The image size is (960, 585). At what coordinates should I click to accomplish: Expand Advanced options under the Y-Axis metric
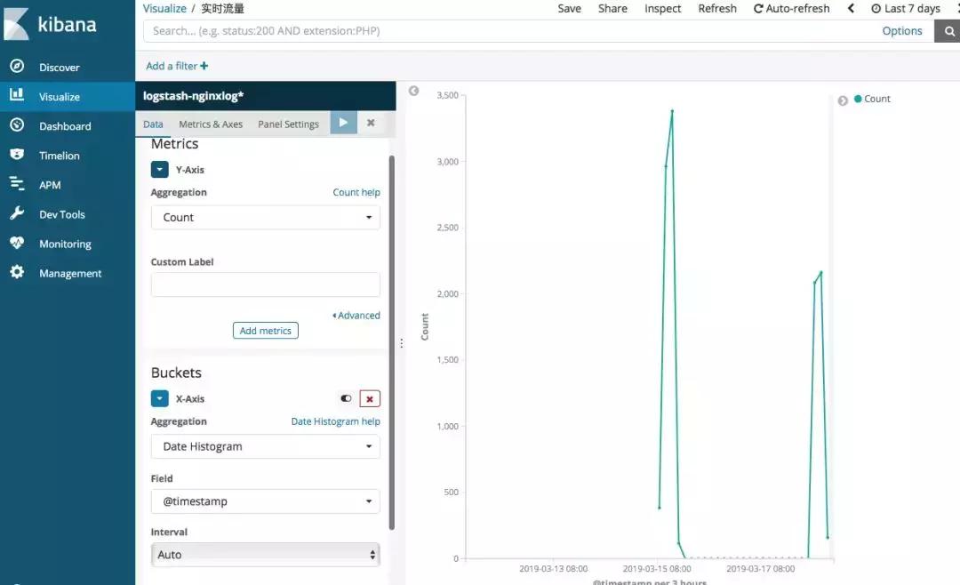tap(356, 315)
